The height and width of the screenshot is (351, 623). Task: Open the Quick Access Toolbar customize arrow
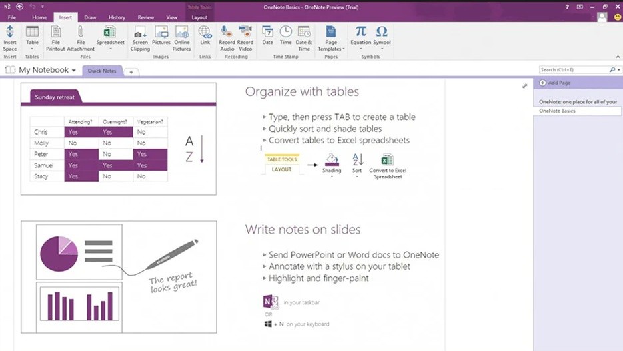(x=43, y=7)
